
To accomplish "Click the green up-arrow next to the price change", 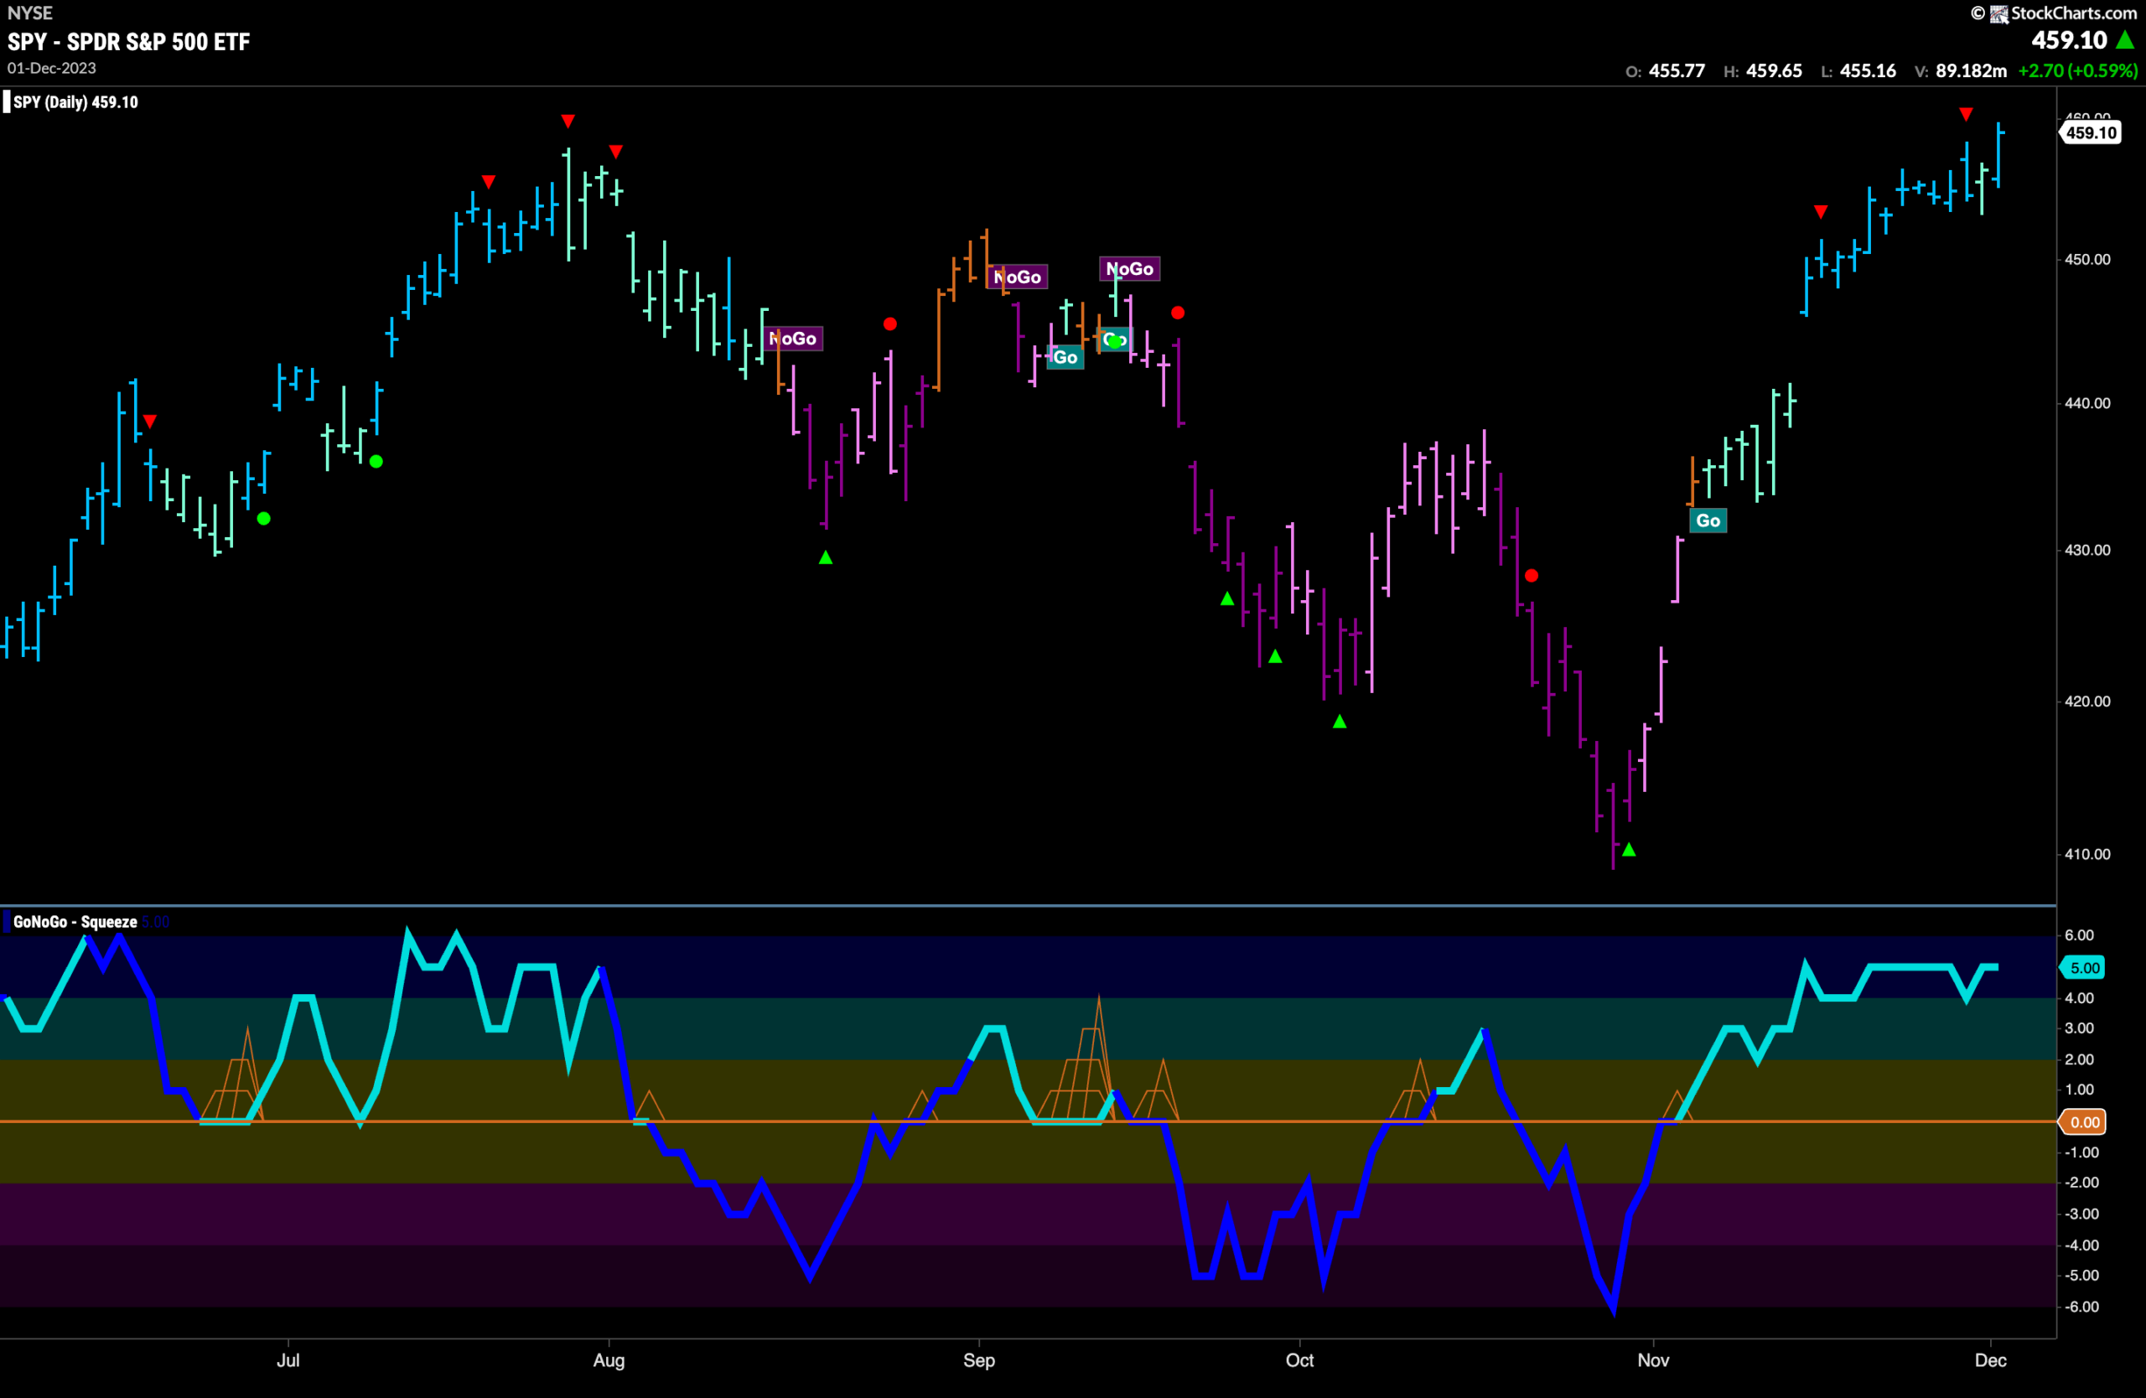I will [2125, 39].
